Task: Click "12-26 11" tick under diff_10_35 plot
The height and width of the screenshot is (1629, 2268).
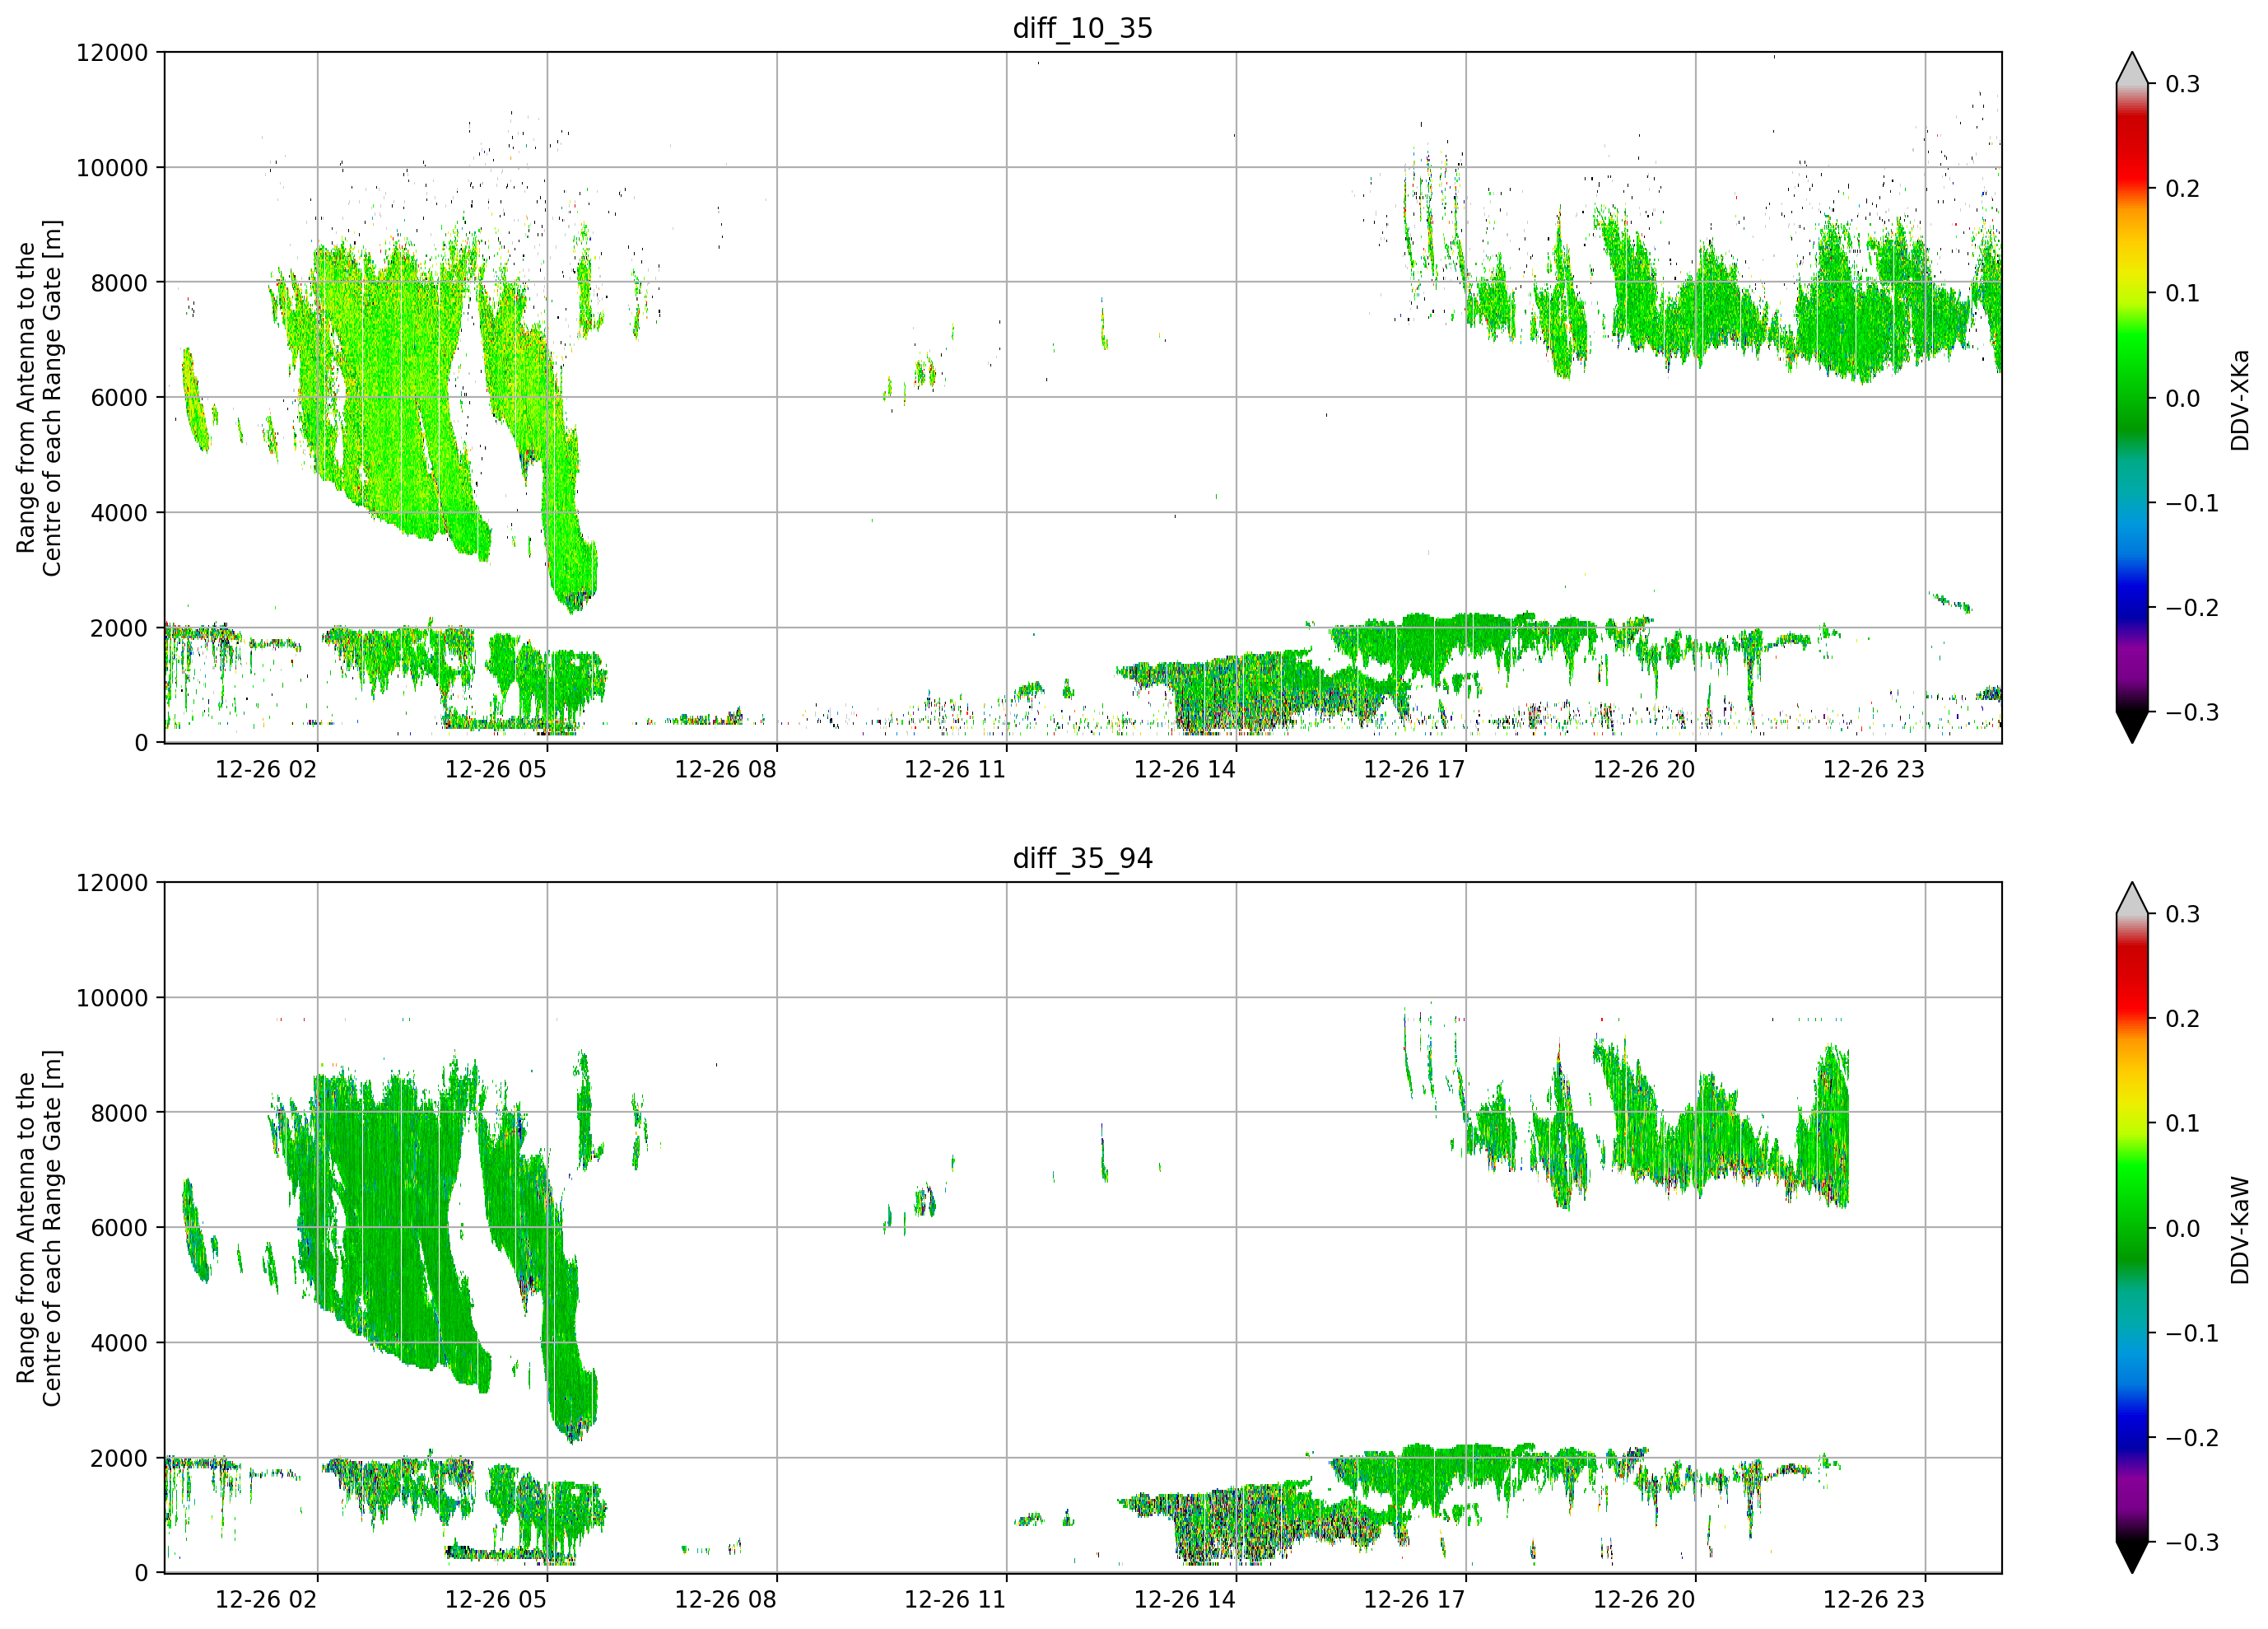Action: click(955, 769)
